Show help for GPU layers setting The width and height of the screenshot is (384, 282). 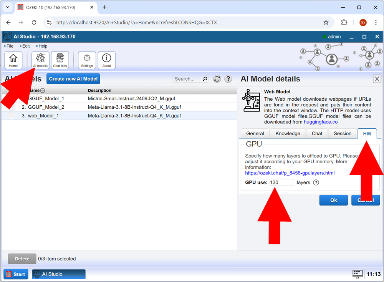pos(316,182)
